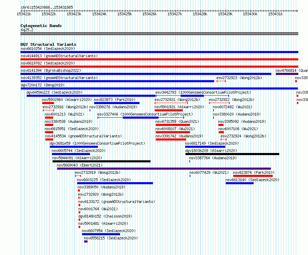The image size is (308, 255).
Task: Click nsv4145534 (gnomADStructuralVariants) label
Action: point(83,136)
